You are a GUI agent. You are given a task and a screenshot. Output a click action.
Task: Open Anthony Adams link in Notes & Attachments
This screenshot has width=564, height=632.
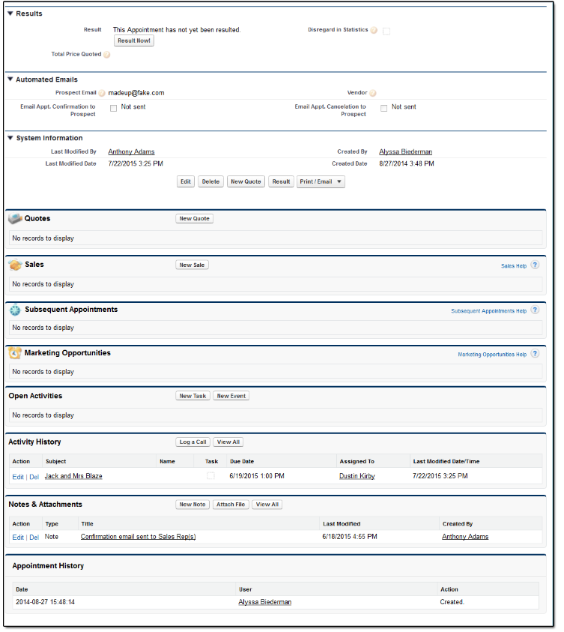click(465, 537)
